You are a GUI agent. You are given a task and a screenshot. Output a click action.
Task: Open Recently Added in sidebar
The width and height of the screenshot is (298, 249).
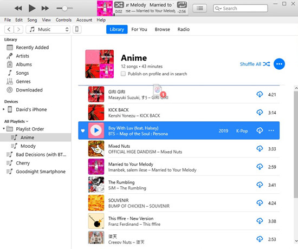click(33, 48)
